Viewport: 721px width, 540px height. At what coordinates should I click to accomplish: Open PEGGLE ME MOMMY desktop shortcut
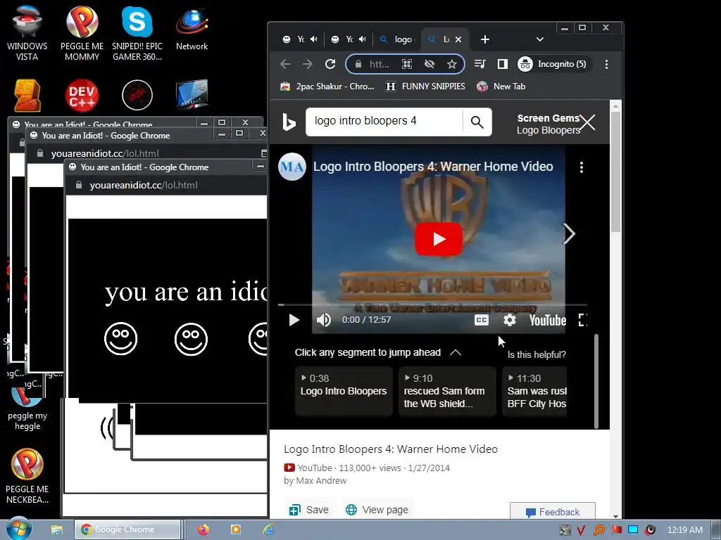[82, 33]
